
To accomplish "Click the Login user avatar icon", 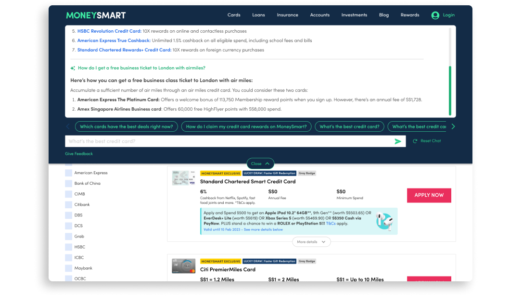I will (435, 15).
